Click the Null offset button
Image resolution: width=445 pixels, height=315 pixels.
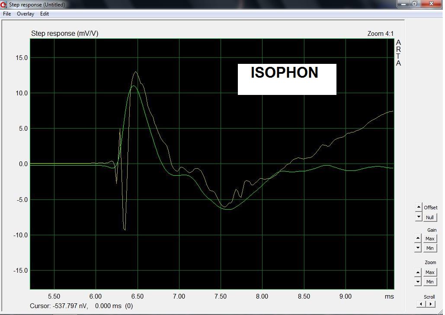pos(430,217)
